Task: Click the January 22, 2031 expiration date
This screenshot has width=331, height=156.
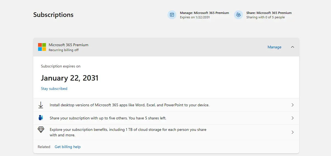Action: tap(69, 78)
